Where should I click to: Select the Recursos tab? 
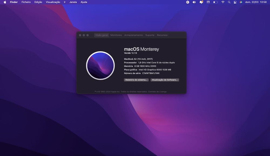[162, 35]
